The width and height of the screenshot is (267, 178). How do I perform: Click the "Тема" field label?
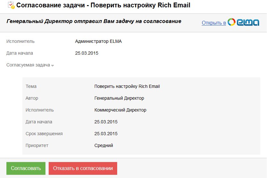(x=31, y=86)
